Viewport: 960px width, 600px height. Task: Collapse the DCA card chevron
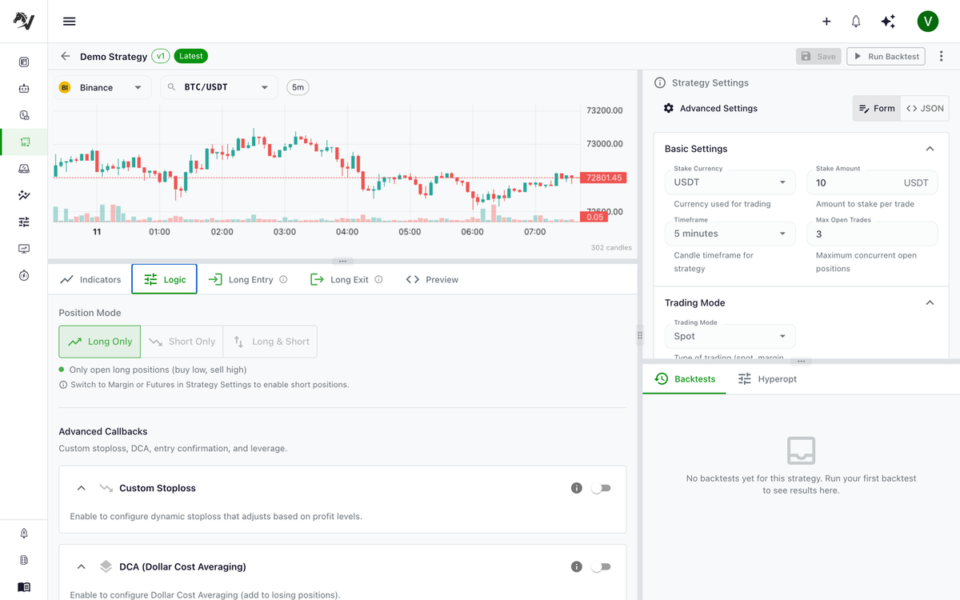[81, 566]
